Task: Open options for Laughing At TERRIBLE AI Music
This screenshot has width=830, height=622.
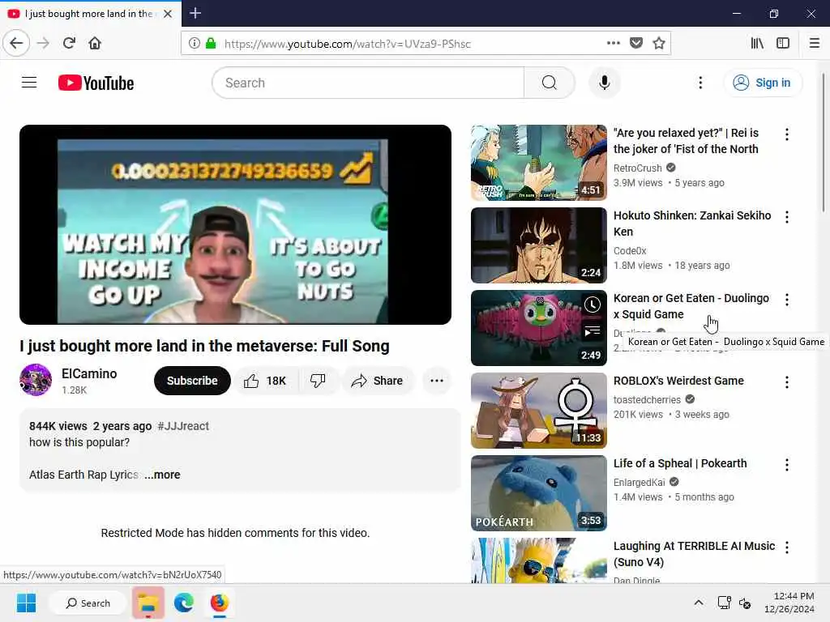Action: (787, 547)
